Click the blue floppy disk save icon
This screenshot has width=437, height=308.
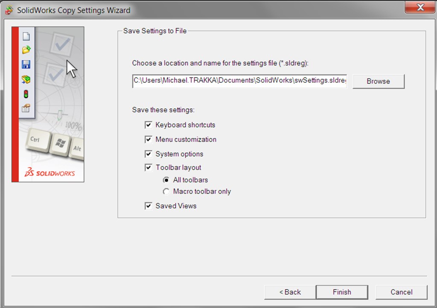[x=26, y=64]
